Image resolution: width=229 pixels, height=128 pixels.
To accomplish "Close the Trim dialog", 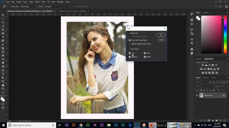I will 165,28.
